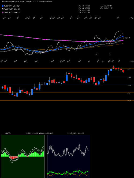The height and width of the screenshot is (178, 134).
Task: Click the 'Pre C: 412.35' value
Action: [84, 12]
